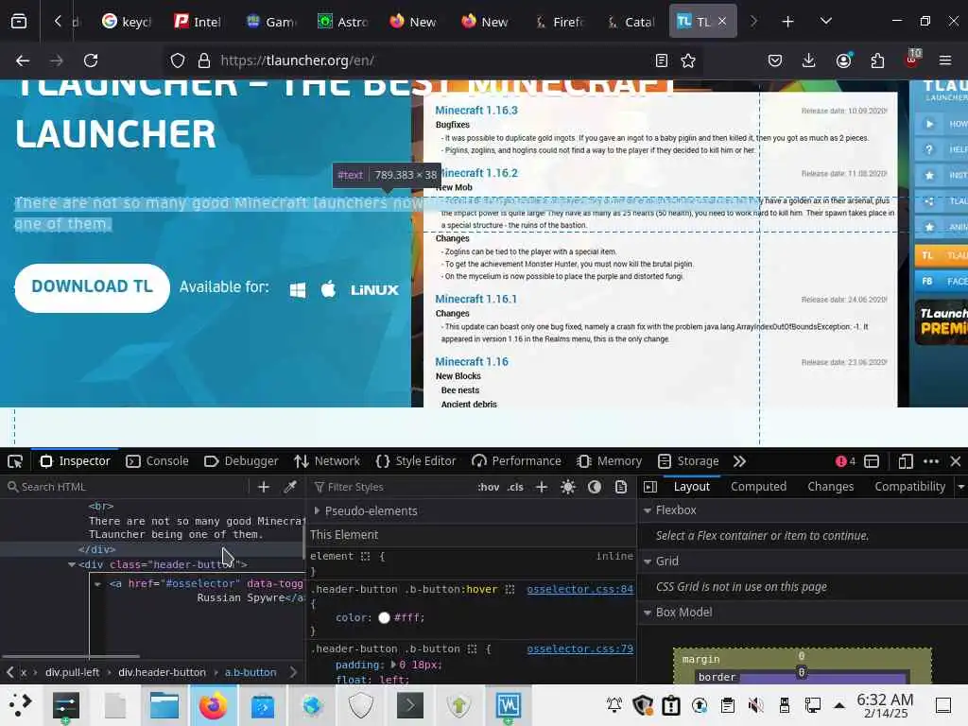Pick a color with the eyedropper icon
This screenshot has height=726, width=968.
tap(290, 487)
